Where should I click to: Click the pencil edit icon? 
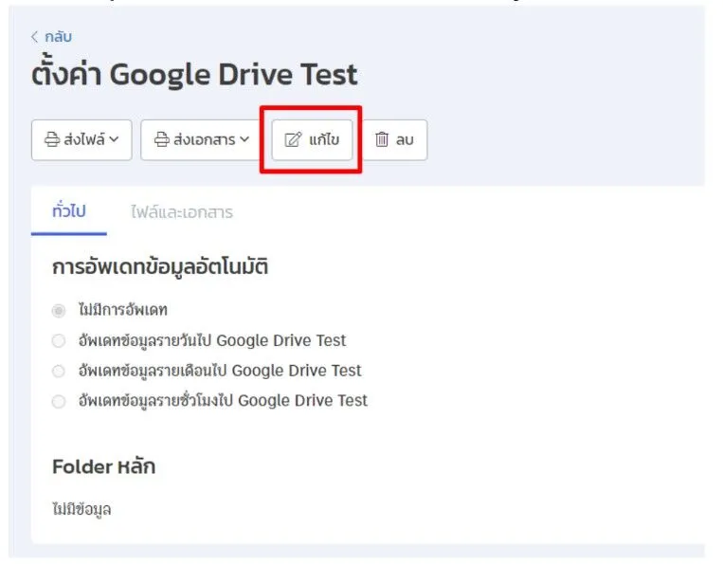pyautogui.click(x=293, y=140)
